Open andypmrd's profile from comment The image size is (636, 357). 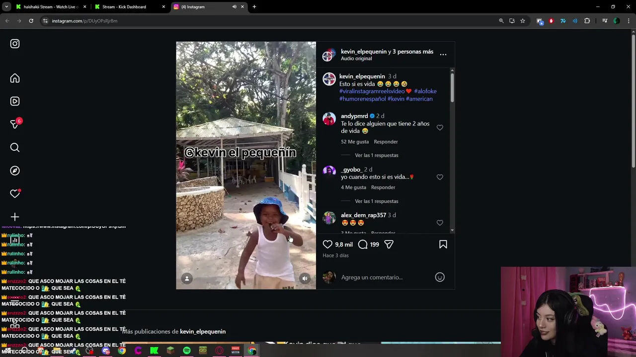click(354, 116)
